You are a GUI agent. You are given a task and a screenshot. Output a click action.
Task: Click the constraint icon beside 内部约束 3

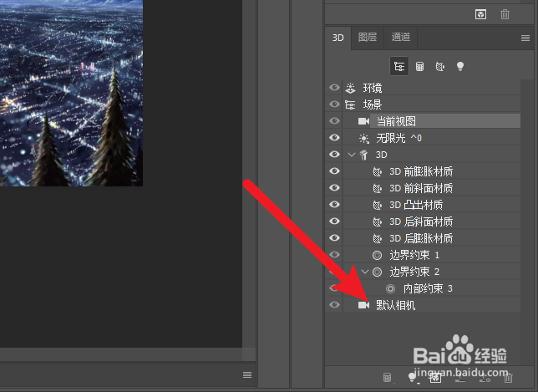(390, 288)
